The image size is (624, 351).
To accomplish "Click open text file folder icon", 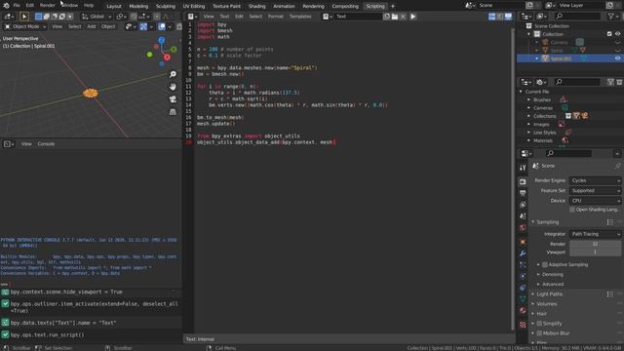I will (x=395, y=17).
